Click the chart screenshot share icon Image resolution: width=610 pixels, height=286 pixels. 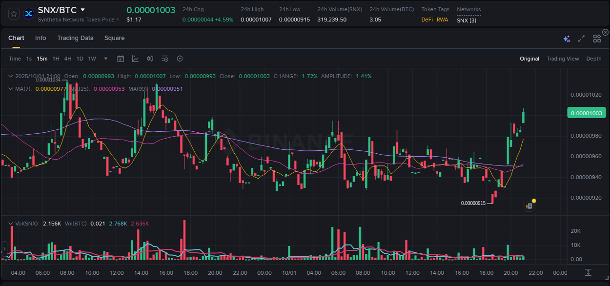tap(529, 205)
